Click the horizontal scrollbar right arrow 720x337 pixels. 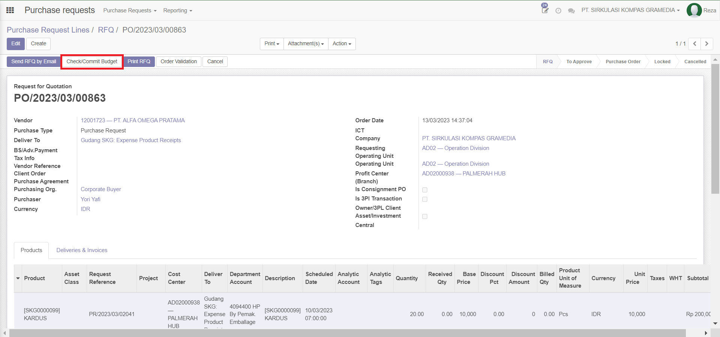(x=706, y=333)
